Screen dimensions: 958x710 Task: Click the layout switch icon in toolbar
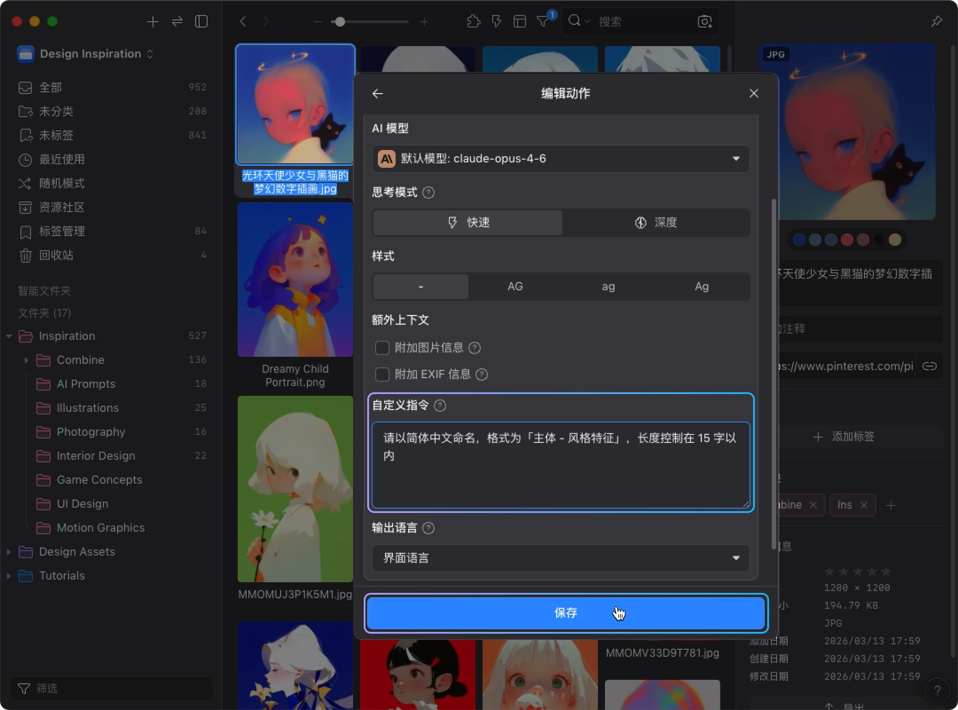click(520, 22)
